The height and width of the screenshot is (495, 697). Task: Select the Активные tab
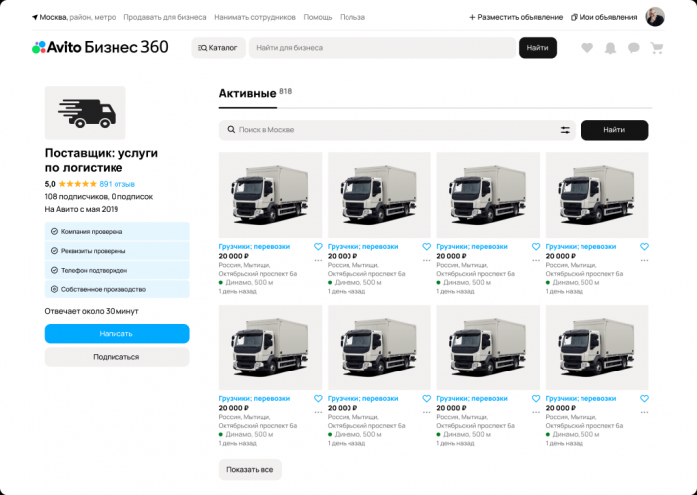pos(248,93)
